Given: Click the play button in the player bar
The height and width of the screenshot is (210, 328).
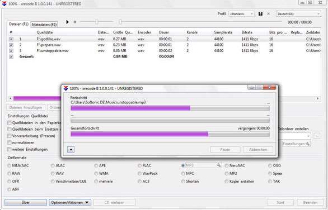Looking at the screenshot, I should pos(67,22).
